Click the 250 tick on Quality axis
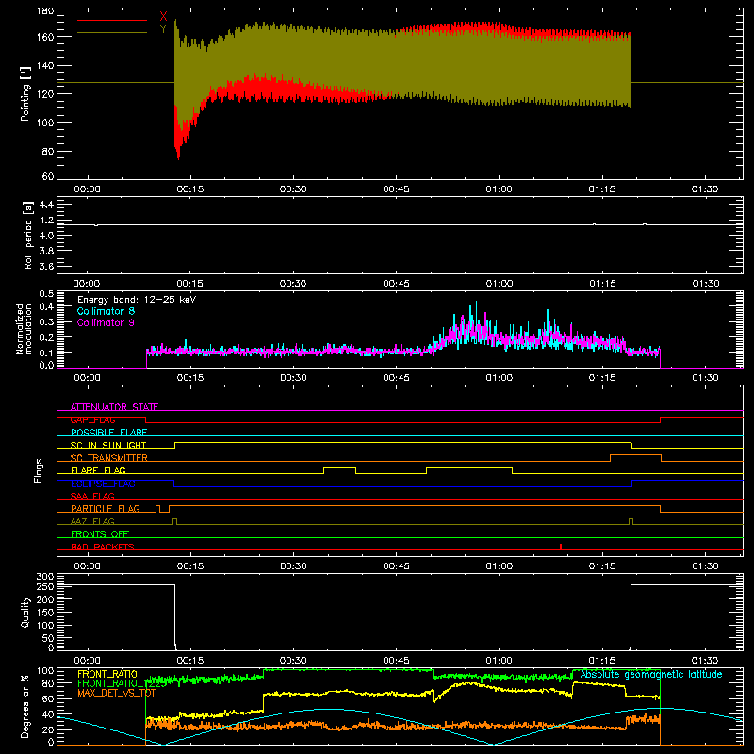This screenshot has width=754, height=754. (x=45, y=586)
